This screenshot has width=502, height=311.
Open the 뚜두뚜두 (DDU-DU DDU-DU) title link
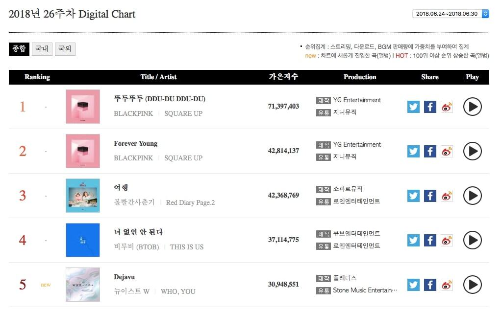159,99
